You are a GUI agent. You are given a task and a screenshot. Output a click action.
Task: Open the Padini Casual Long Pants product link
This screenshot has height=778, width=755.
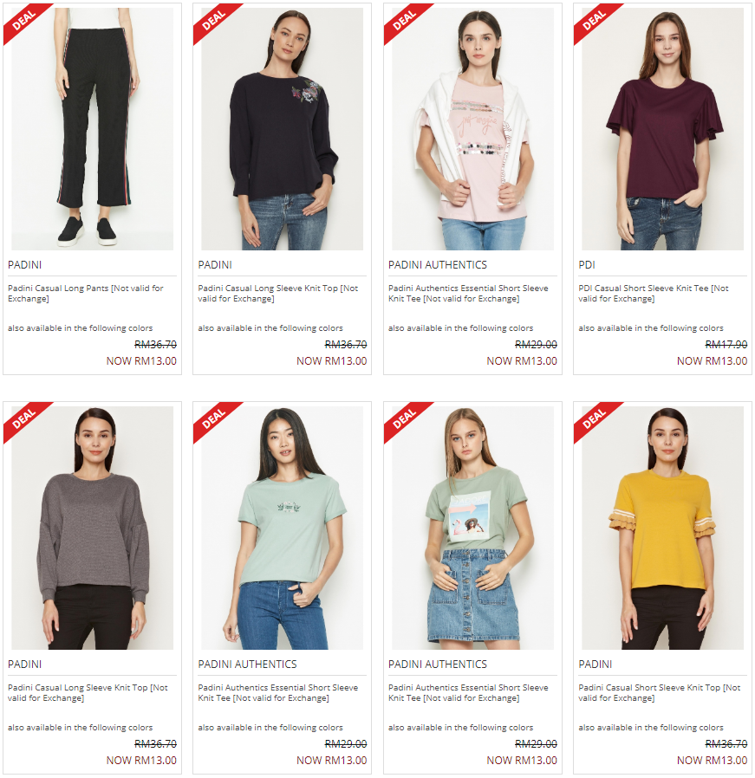(85, 293)
